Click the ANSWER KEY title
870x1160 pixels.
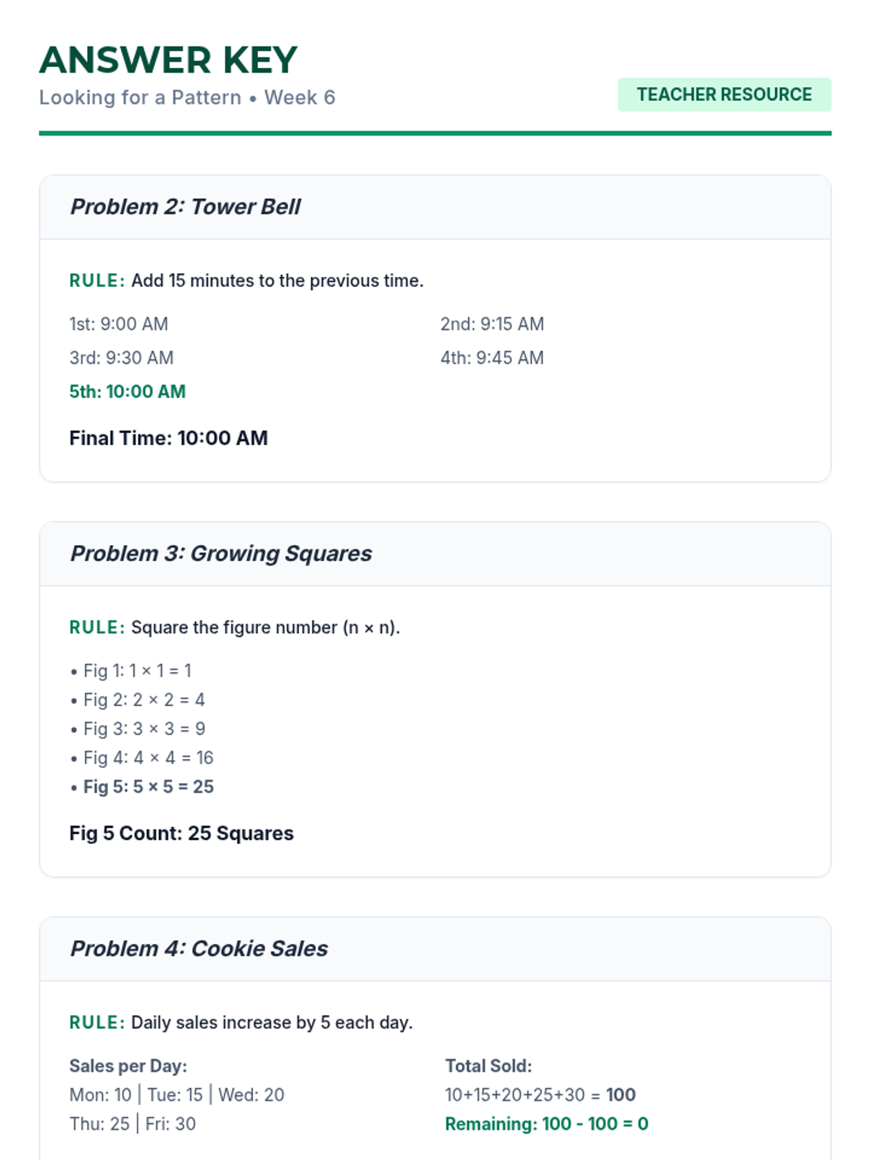tap(168, 59)
